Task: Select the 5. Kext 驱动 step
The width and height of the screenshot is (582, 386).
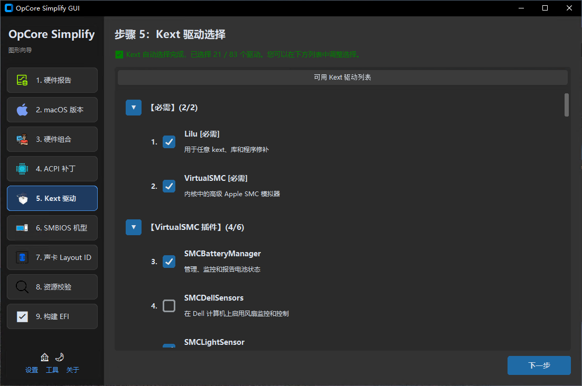Action: 52,198
